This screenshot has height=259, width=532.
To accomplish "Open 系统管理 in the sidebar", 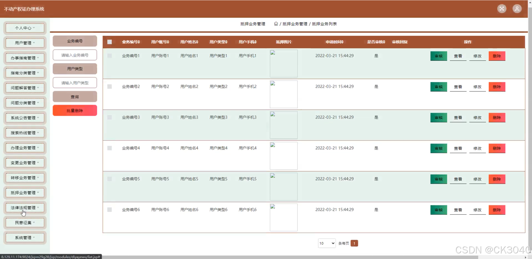I will 25,238.
